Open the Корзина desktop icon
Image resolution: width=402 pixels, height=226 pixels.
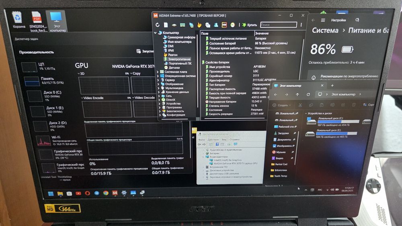pos(19,20)
